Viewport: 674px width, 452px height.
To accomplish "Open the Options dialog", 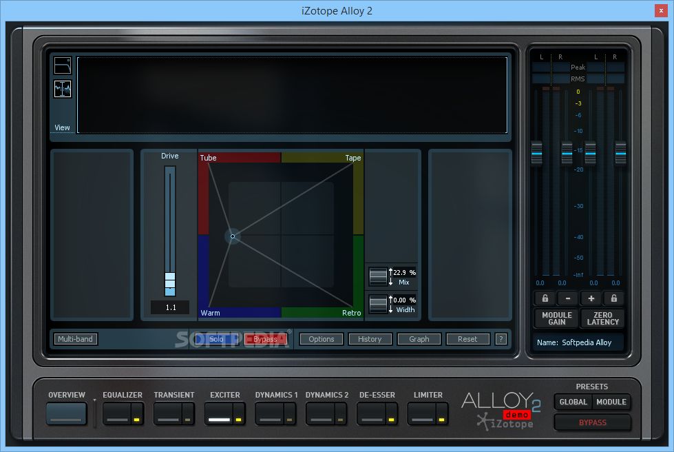I will coord(321,339).
